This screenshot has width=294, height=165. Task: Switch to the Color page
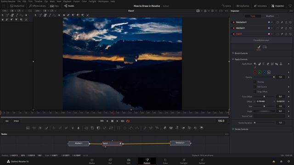(165, 161)
